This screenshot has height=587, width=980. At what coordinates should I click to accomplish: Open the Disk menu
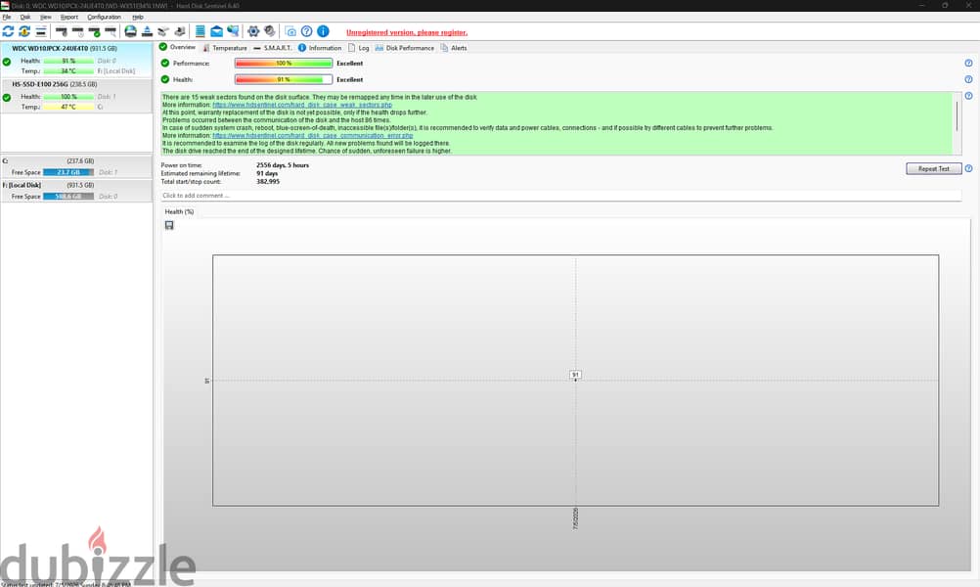coord(25,17)
